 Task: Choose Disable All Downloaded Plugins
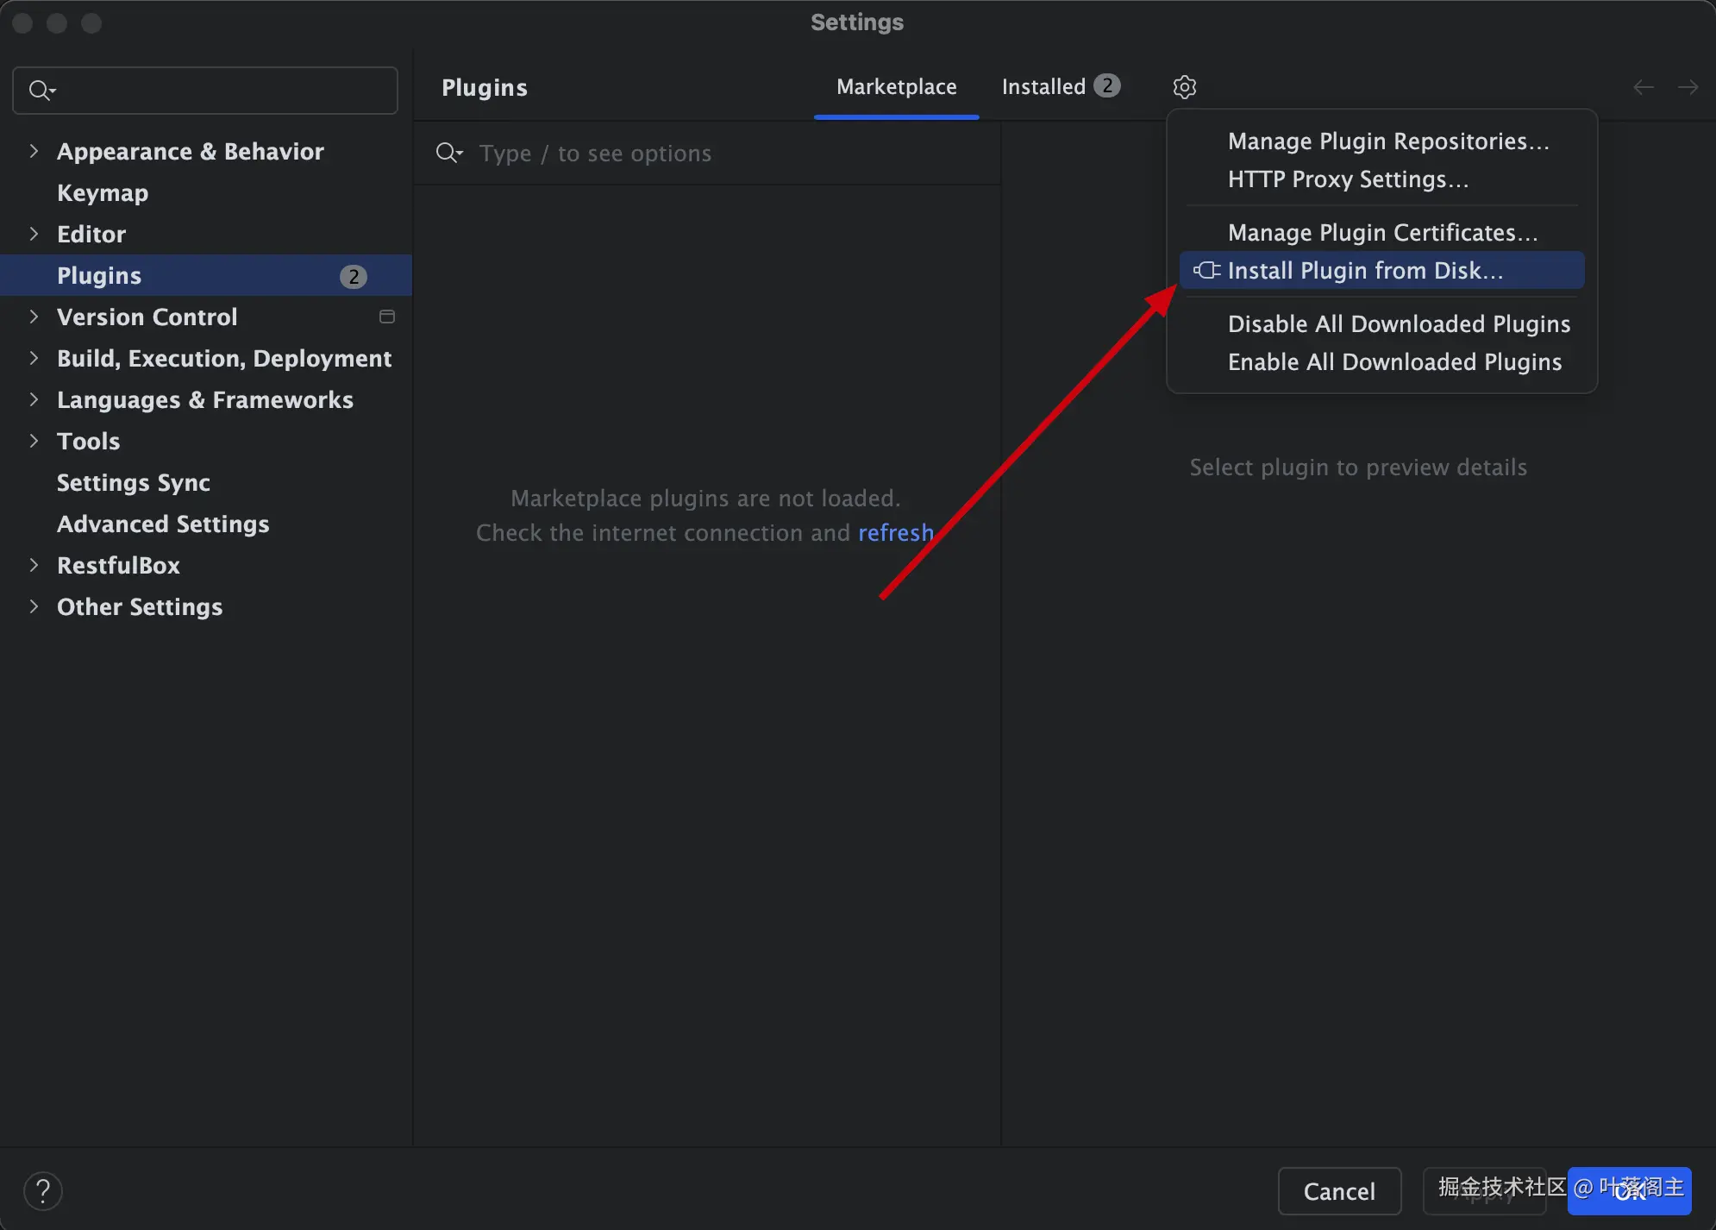pyautogui.click(x=1398, y=324)
